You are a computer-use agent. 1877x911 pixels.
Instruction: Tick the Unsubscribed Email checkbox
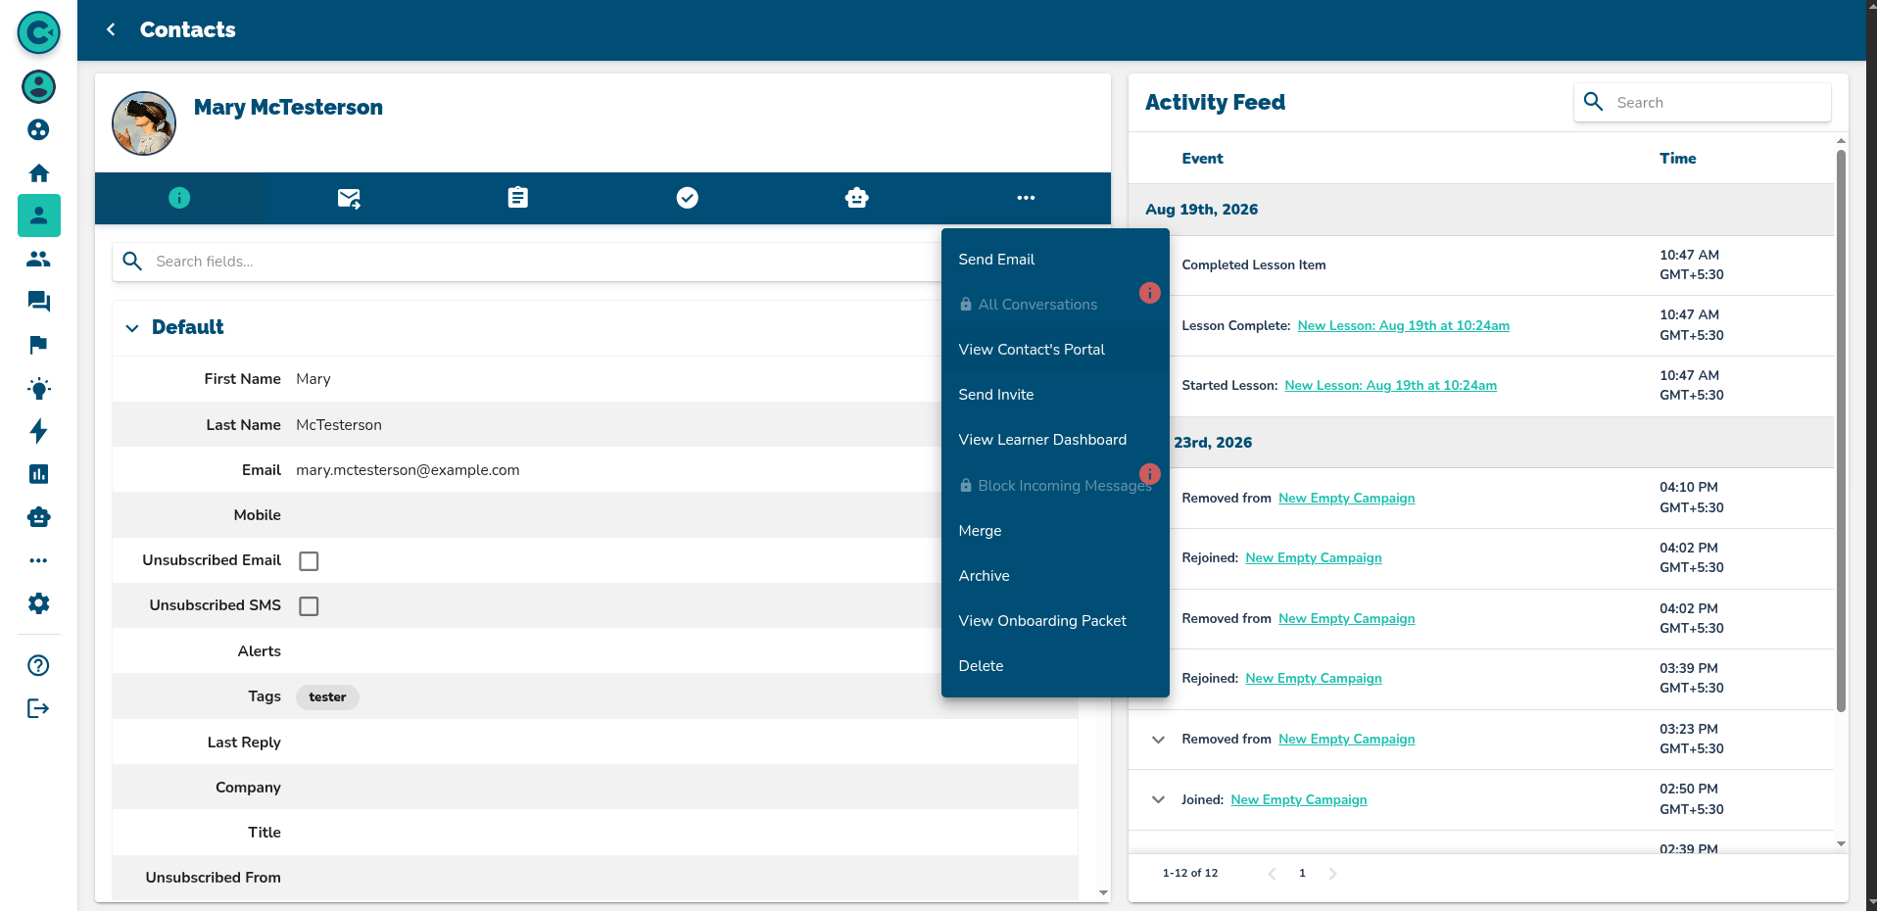[x=309, y=561]
